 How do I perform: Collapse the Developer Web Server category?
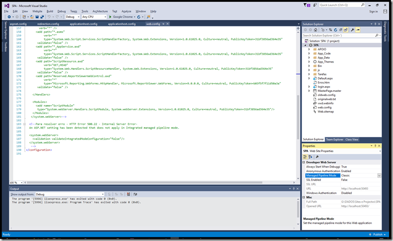click(x=304, y=162)
